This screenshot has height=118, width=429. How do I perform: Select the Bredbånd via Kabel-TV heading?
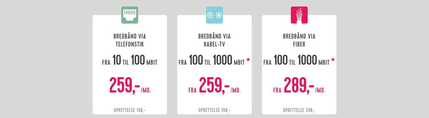click(x=214, y=41)
